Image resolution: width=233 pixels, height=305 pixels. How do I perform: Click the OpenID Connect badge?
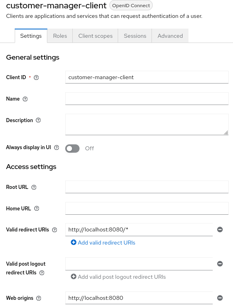pos(131,6)
